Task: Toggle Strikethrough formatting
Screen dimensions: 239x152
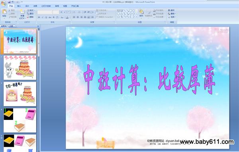Action: [x=50, y=17]
